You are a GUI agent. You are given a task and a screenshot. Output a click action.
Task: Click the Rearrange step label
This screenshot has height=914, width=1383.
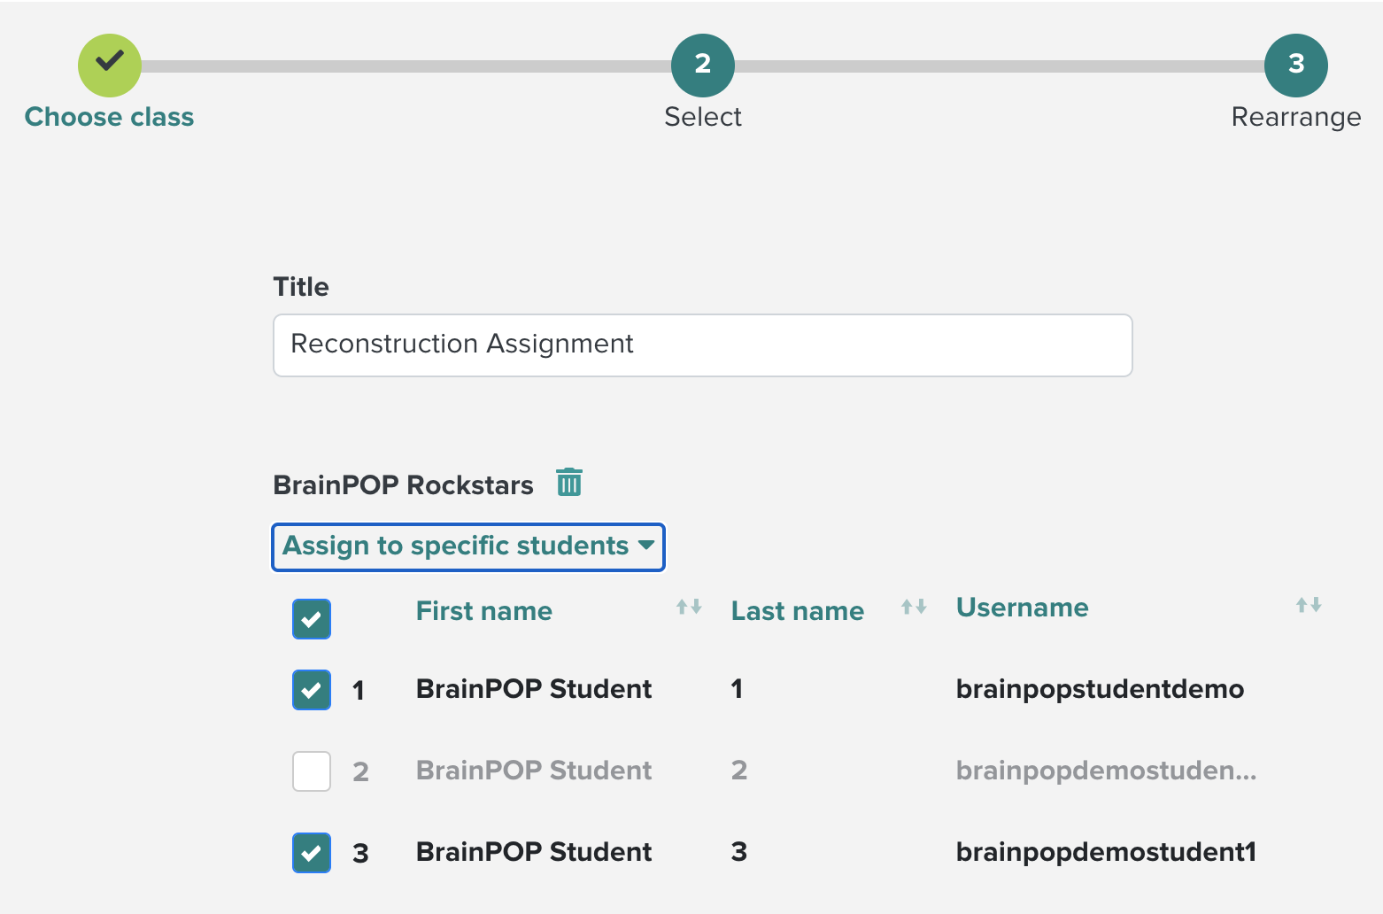pos(1295,117)
